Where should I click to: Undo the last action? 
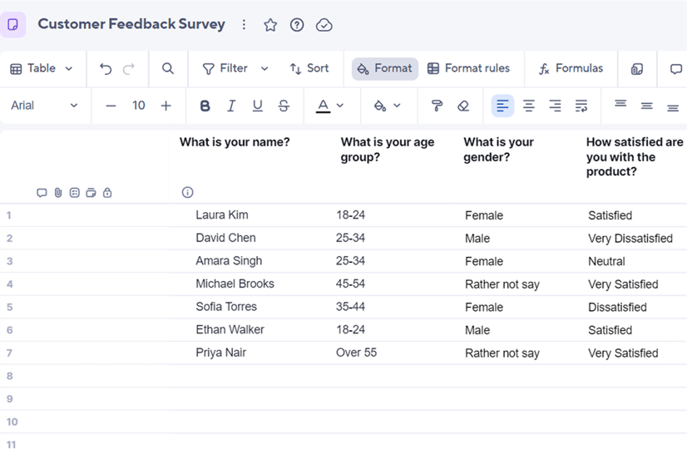(x=106, y=69)
